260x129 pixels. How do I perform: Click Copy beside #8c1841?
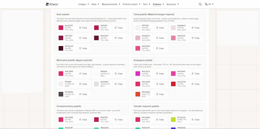pyautogui.click(x=83, y=38)
